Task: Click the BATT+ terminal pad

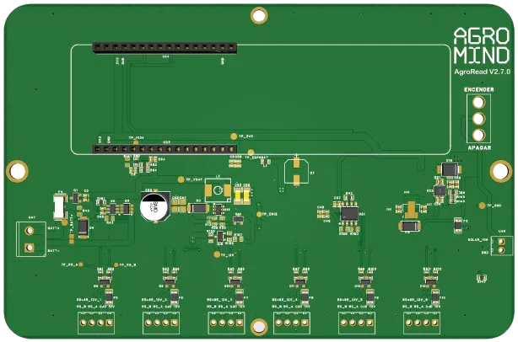Action: pos(30,230)
